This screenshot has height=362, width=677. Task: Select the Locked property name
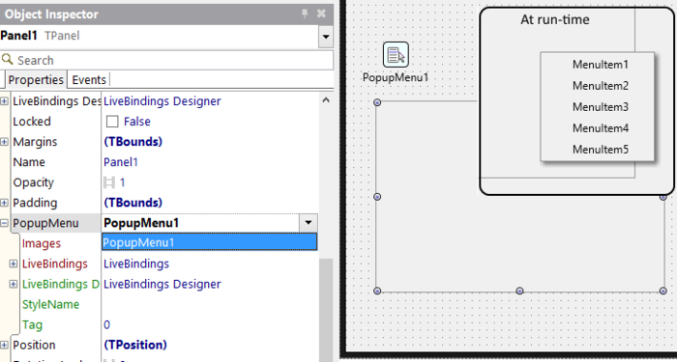pyautogui.click(x=32, y=122)
